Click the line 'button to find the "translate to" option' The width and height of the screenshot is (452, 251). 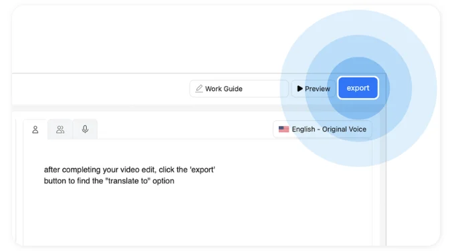point(109,181)
